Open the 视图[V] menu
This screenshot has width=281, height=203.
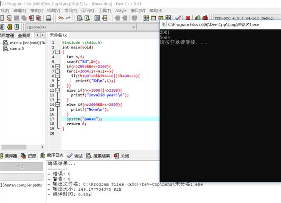(53, 11)
